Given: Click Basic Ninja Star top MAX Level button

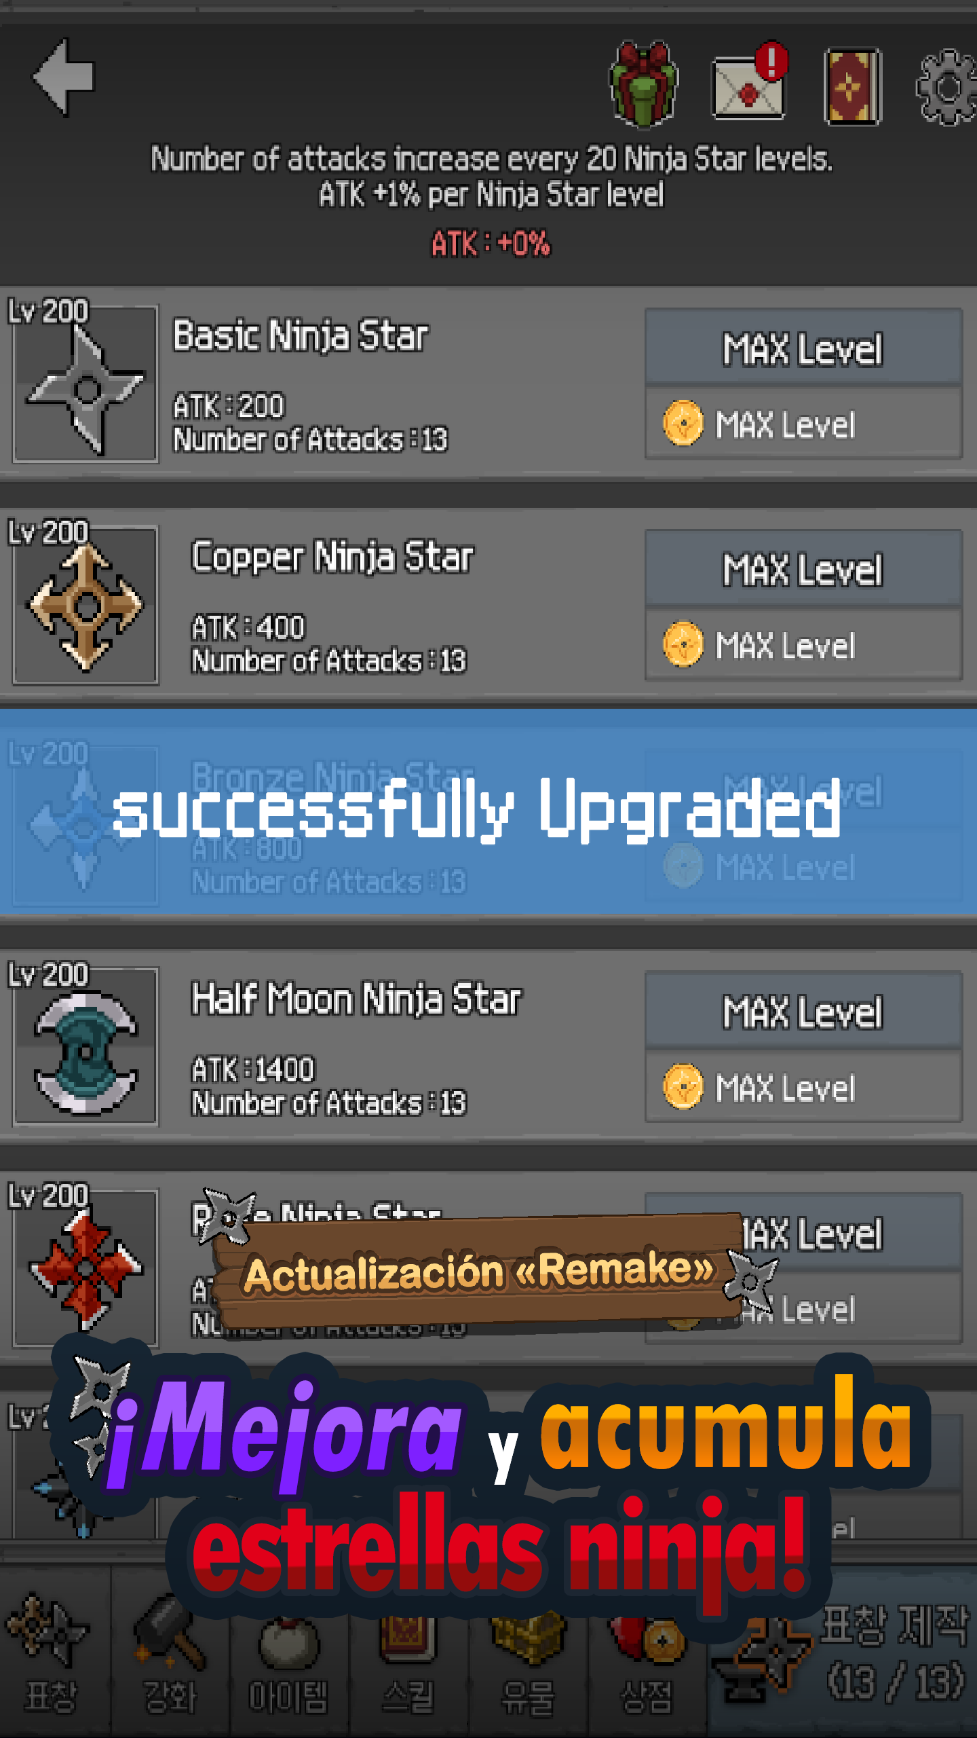Looking at the screenshot, I should (803, 348).
